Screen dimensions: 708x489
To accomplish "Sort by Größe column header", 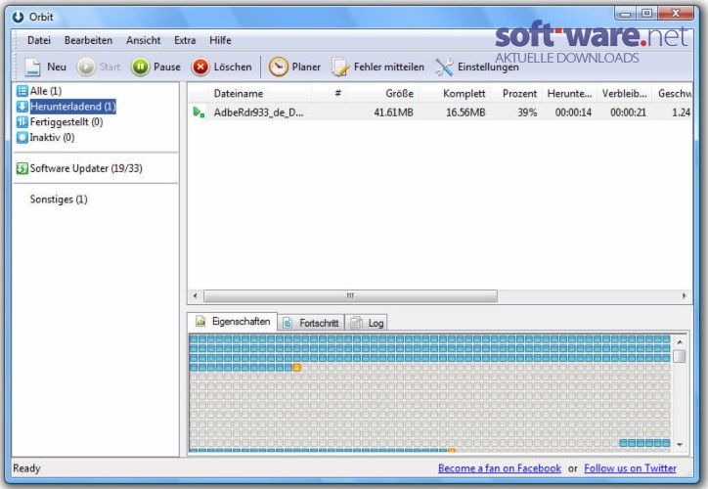I will pyautogui.click(x=382, y=94).
